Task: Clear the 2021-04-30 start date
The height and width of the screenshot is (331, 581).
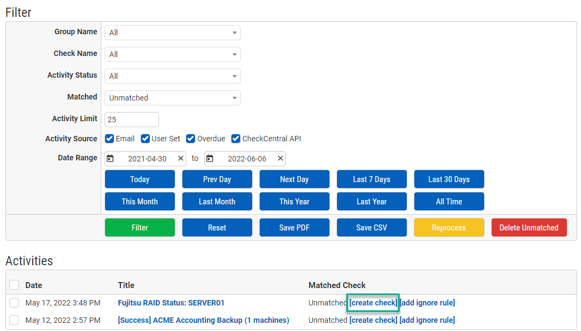Action: [180, 158]
